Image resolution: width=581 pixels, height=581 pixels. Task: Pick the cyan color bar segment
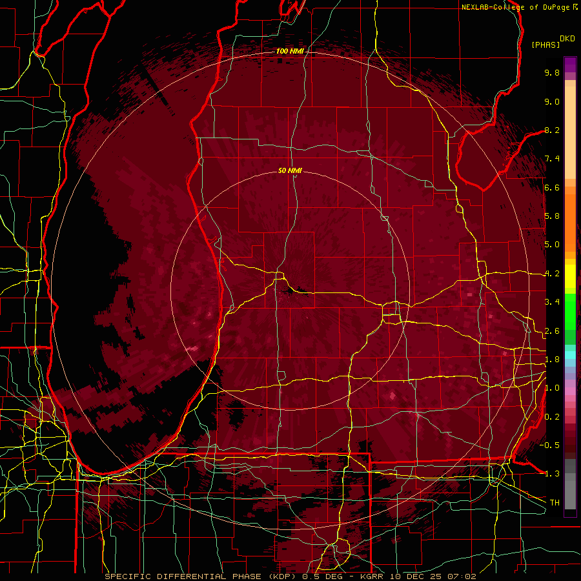click(570, 355)
